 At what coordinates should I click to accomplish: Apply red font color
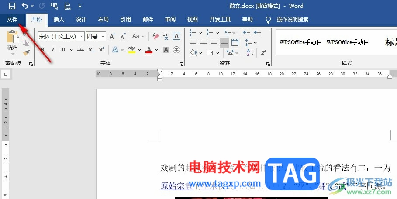pyautogui.click(x=149, y=50)
